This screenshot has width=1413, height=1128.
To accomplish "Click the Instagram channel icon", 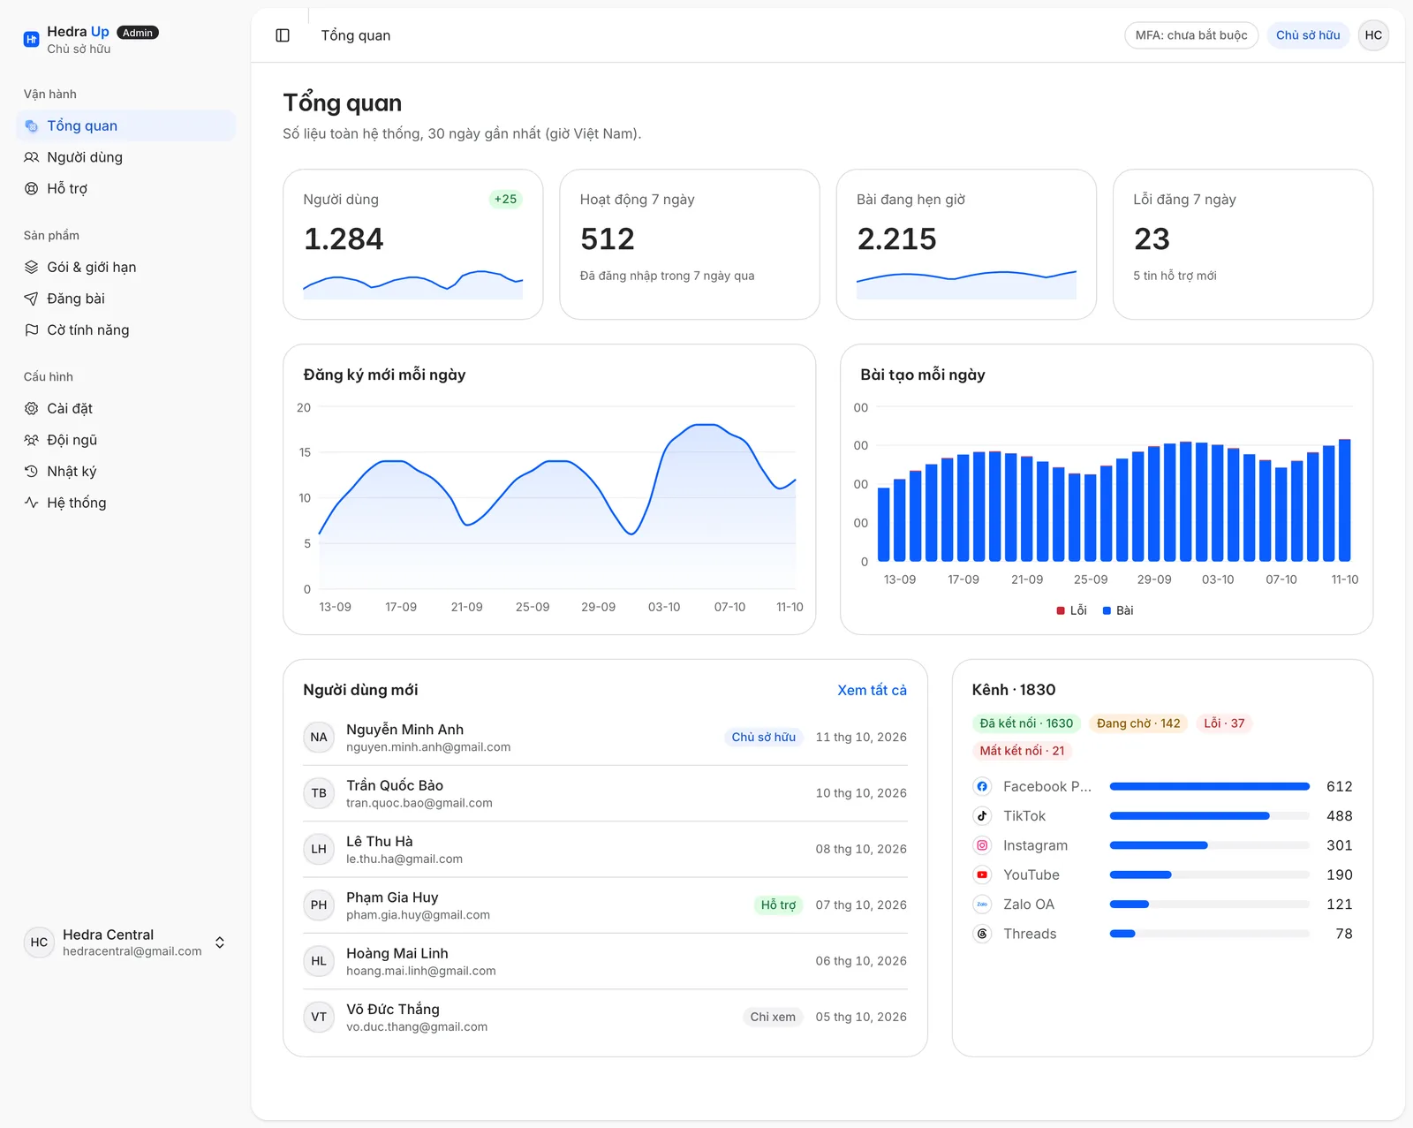I will click(x=982, y=845).
